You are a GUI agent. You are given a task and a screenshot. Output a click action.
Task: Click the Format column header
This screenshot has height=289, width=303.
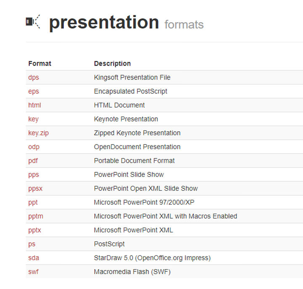pos(40,63)
